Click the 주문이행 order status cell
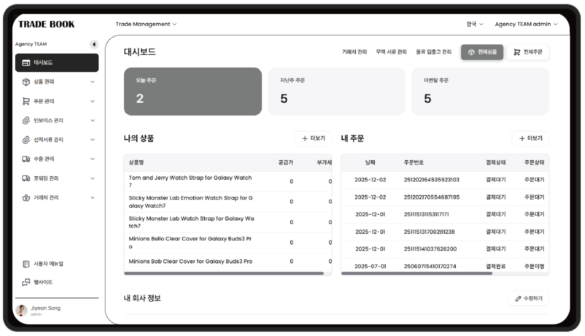This screenshot has width=585, height=336. point(534,267)
